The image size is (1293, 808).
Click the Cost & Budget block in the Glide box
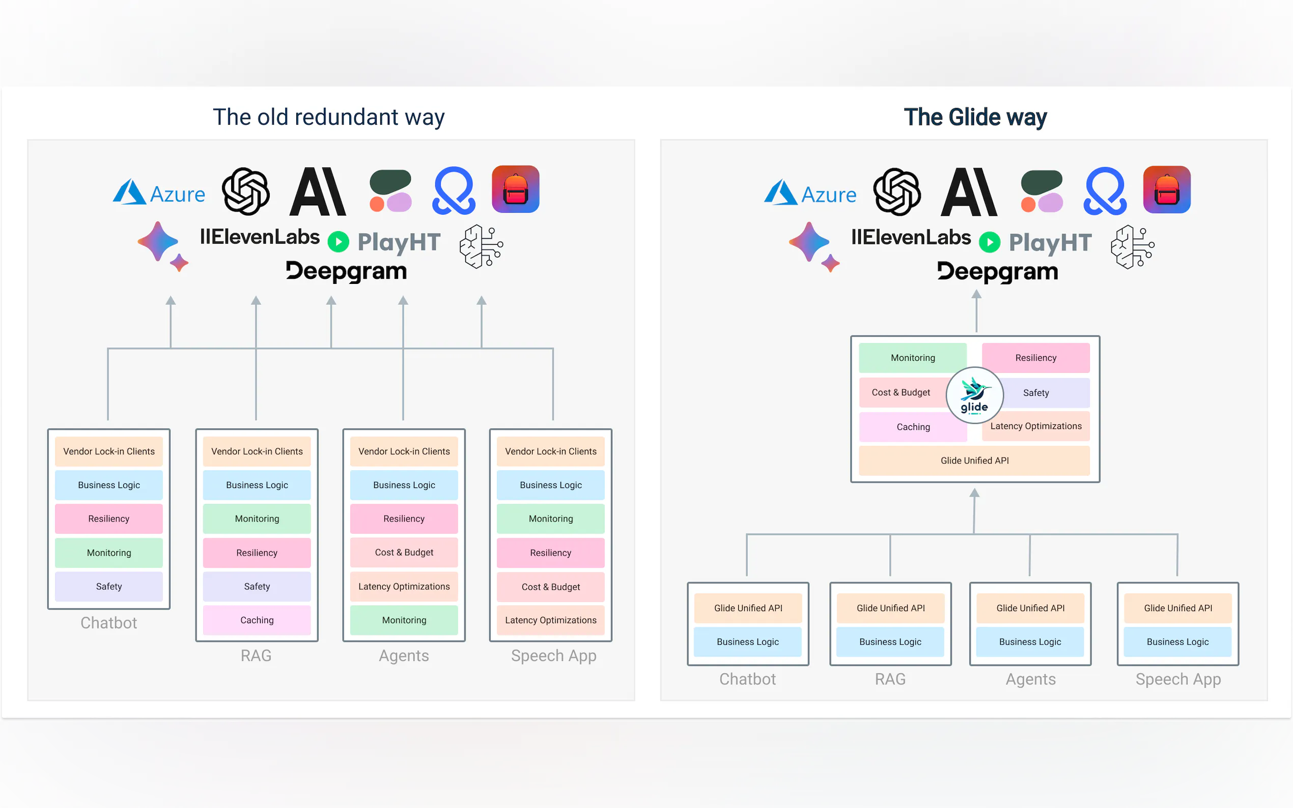901,393
